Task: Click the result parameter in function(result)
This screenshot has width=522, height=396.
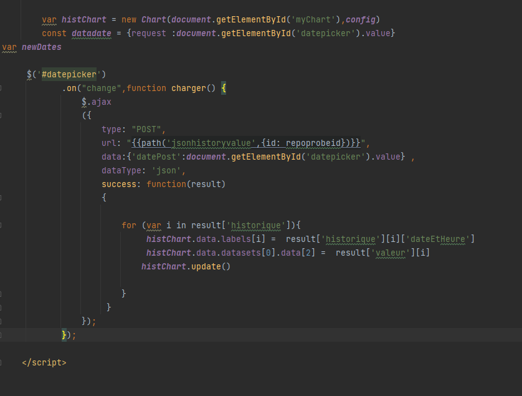Action: coord(206,185)
